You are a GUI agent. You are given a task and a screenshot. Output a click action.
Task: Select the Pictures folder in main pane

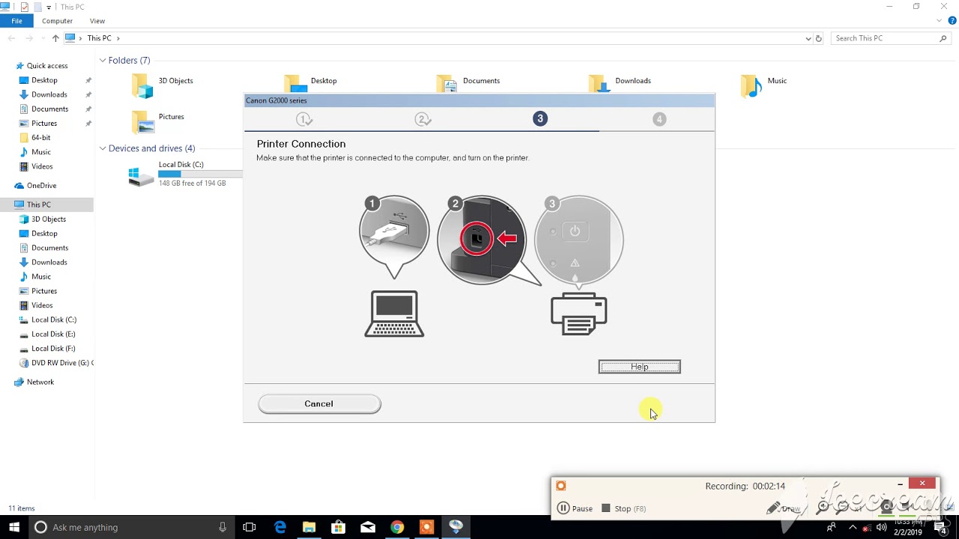pyautogui.click(x=159, y=121)
